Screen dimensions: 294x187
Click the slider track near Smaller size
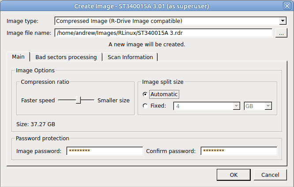(87, 100)
